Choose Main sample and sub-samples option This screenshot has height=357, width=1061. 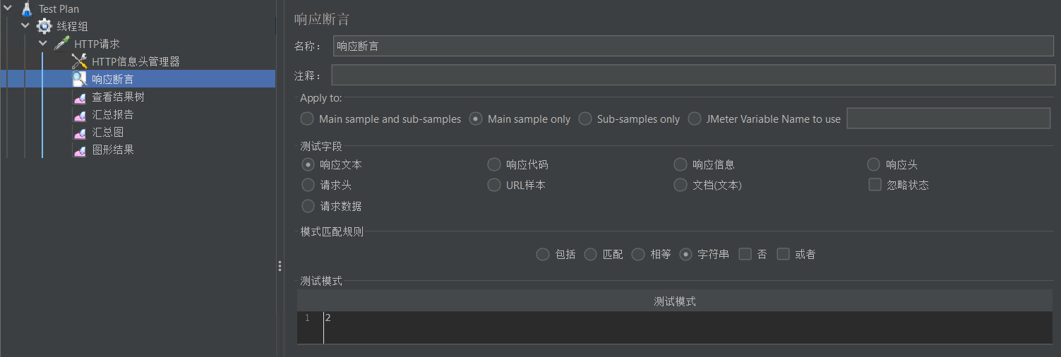click(307, 119)
